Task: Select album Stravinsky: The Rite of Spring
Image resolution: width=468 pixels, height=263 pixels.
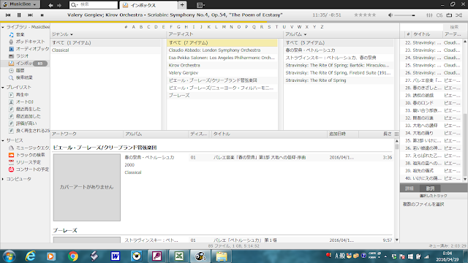Action: coord(315,80)
